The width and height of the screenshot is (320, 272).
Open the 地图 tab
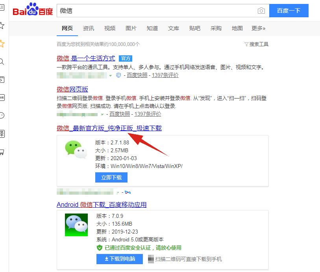237,28
